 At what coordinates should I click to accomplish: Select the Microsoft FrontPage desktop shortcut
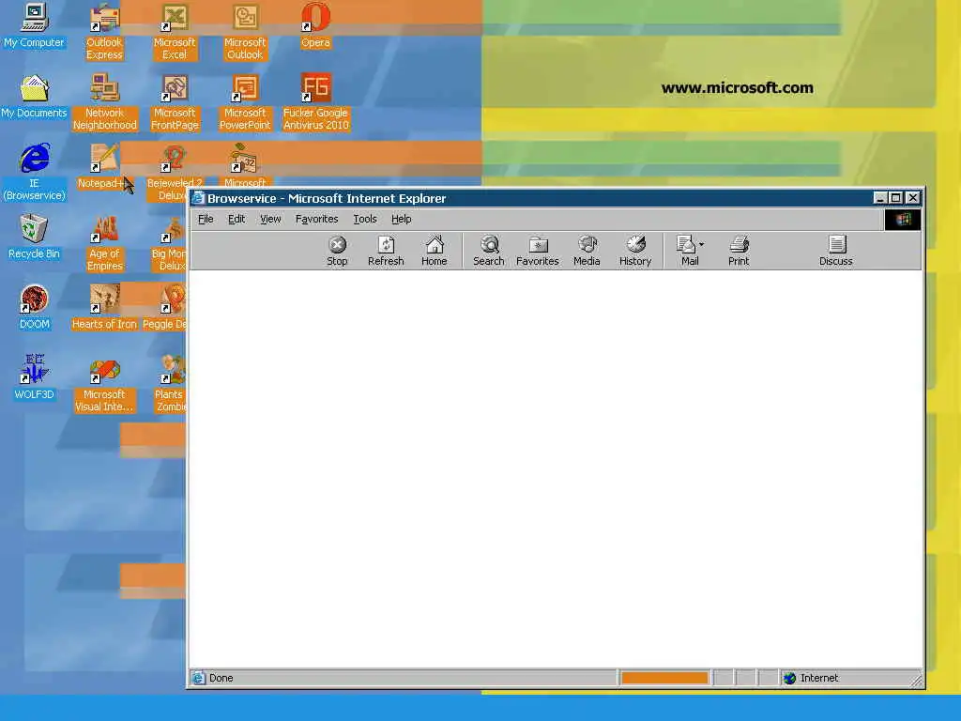click(x=175, y=101)
